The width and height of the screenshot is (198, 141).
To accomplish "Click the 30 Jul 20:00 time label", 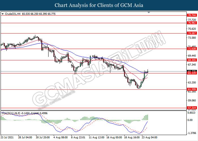I will (x=43, y=137).
